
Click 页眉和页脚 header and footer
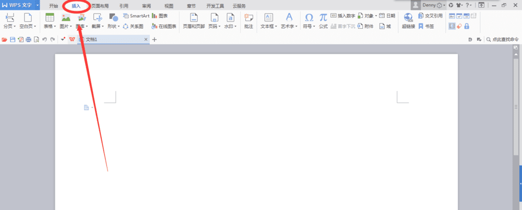click(x=194, y=21)
